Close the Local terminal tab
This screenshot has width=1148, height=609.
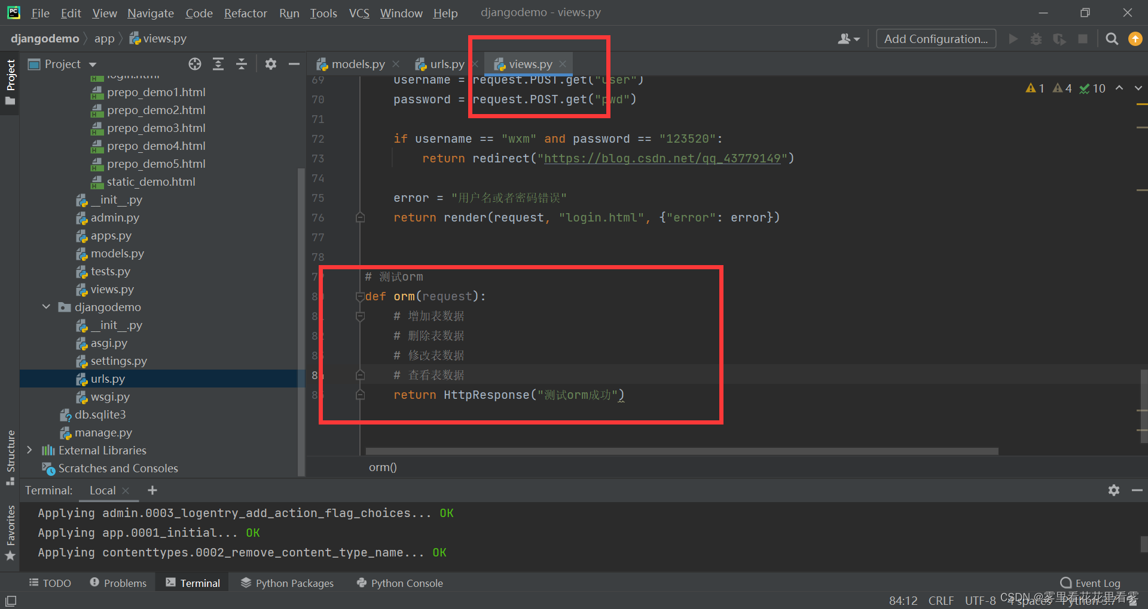tap(126, 491)
